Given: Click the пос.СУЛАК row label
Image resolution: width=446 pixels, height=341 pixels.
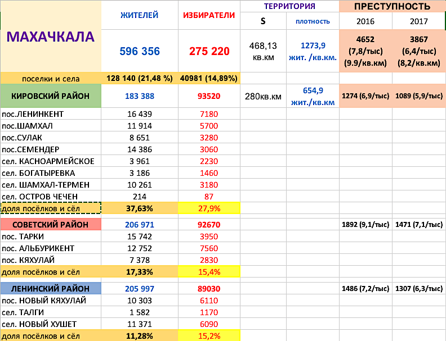Looking at the screenshot, I should [51, 138].
